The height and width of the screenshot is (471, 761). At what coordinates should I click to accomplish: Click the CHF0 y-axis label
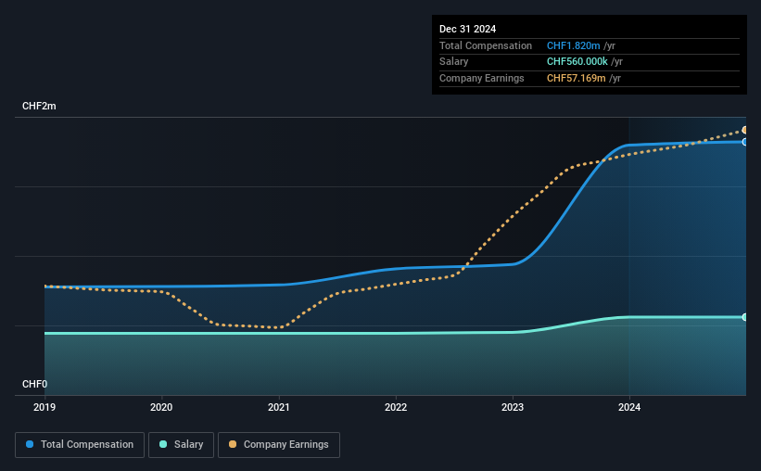[35, 384]
